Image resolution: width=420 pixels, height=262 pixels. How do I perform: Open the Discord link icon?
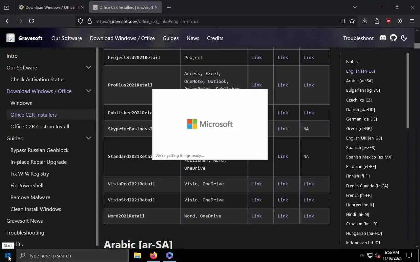click(x=383, y=38)
